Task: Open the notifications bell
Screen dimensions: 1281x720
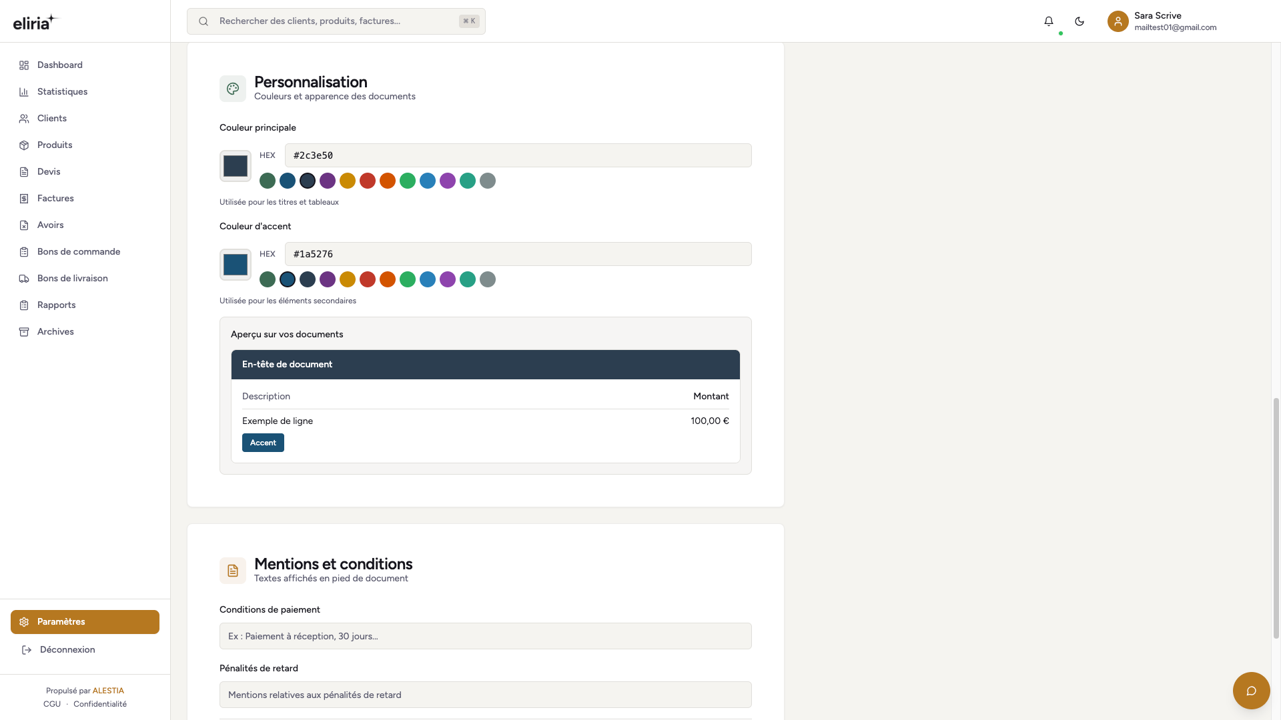Action: 1049,21
